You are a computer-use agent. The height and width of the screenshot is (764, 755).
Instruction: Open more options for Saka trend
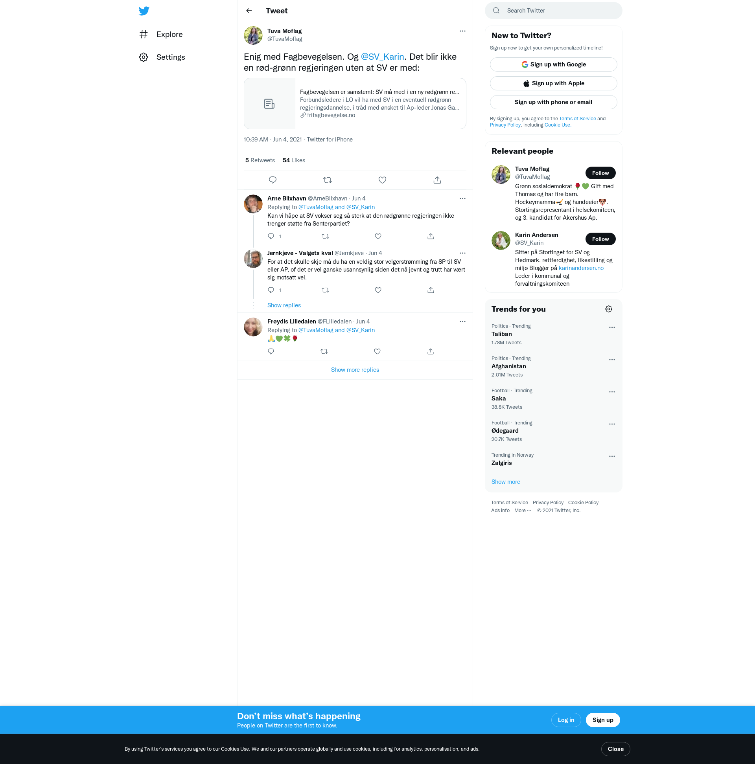[612, 392]
